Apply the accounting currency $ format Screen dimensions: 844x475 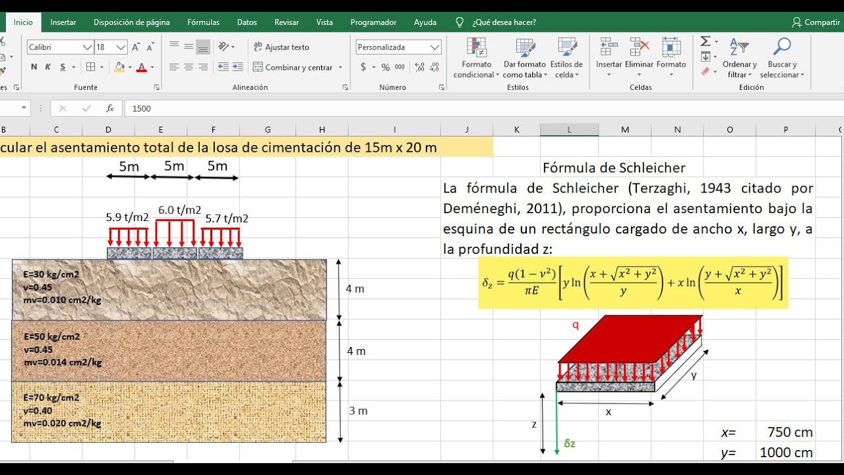coord(363,67)
